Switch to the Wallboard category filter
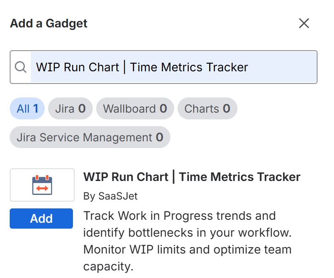Viewport: 334px width, 278px height. 135,109
